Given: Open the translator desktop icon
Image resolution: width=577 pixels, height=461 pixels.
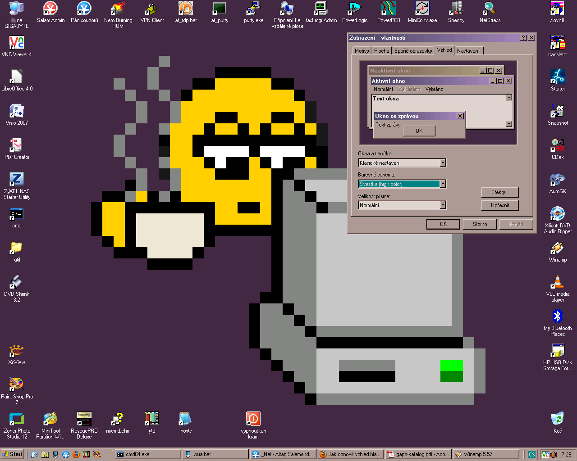Looking at the screenshot, I should (558, 46).
